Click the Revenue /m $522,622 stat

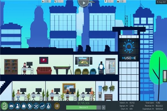pyautogui.click(x=154, y=106)
